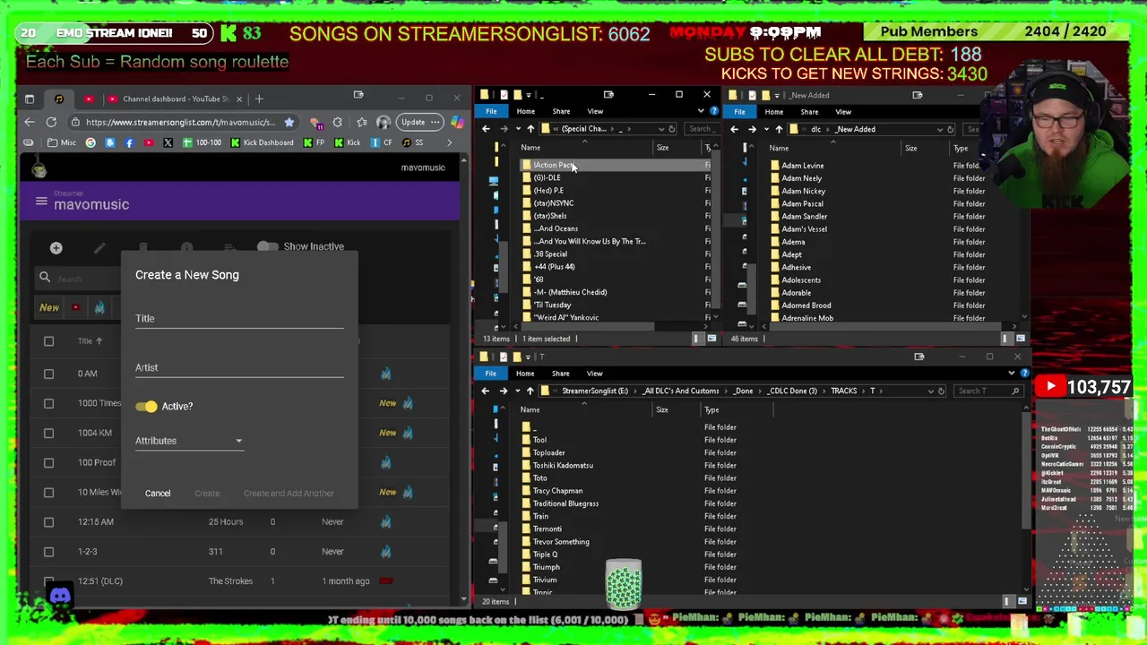Filter by the blue flame attribute icon
The height and width of the screenshot is (645, 1147).
(x=99, y=307)
